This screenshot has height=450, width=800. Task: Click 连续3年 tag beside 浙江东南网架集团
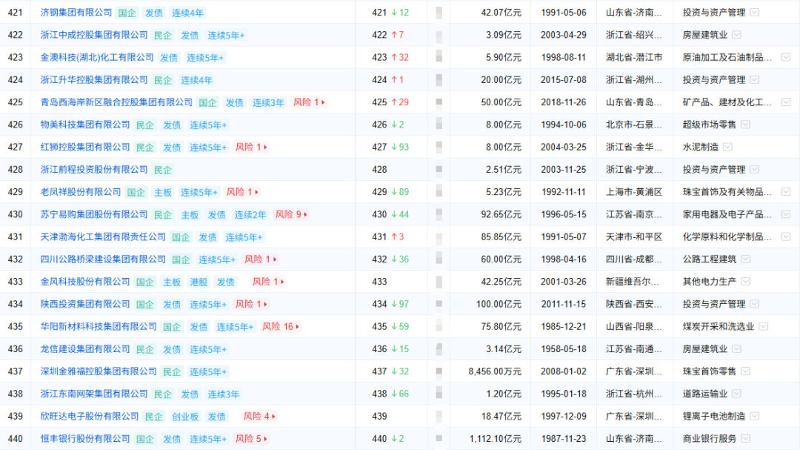point(224,394)
